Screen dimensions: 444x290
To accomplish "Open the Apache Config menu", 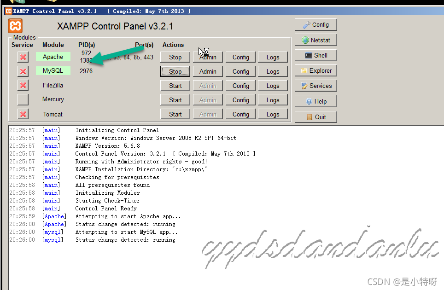I will point(241,57).
